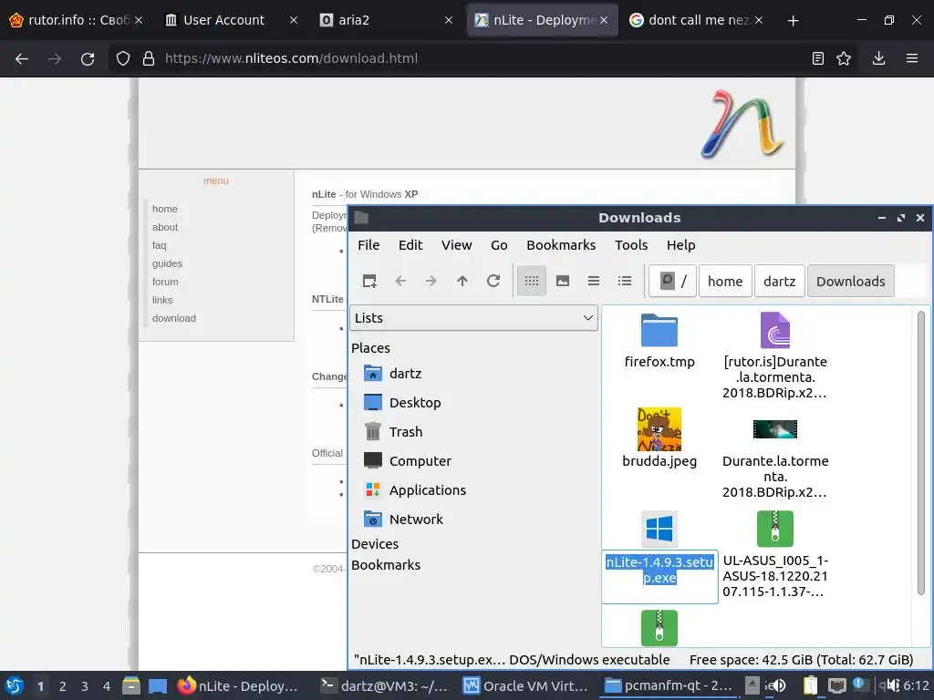Open the about link on nLite menu

tap(165, 227)
